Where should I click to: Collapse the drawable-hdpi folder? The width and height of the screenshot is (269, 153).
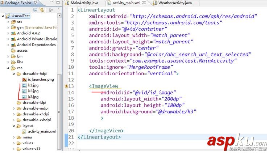(14, 74)
